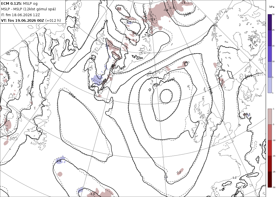The height and width of the screenshot is (197, 278).
Task: Click the blue shaded patch labeled 1.4
Action: click(60, 160)
